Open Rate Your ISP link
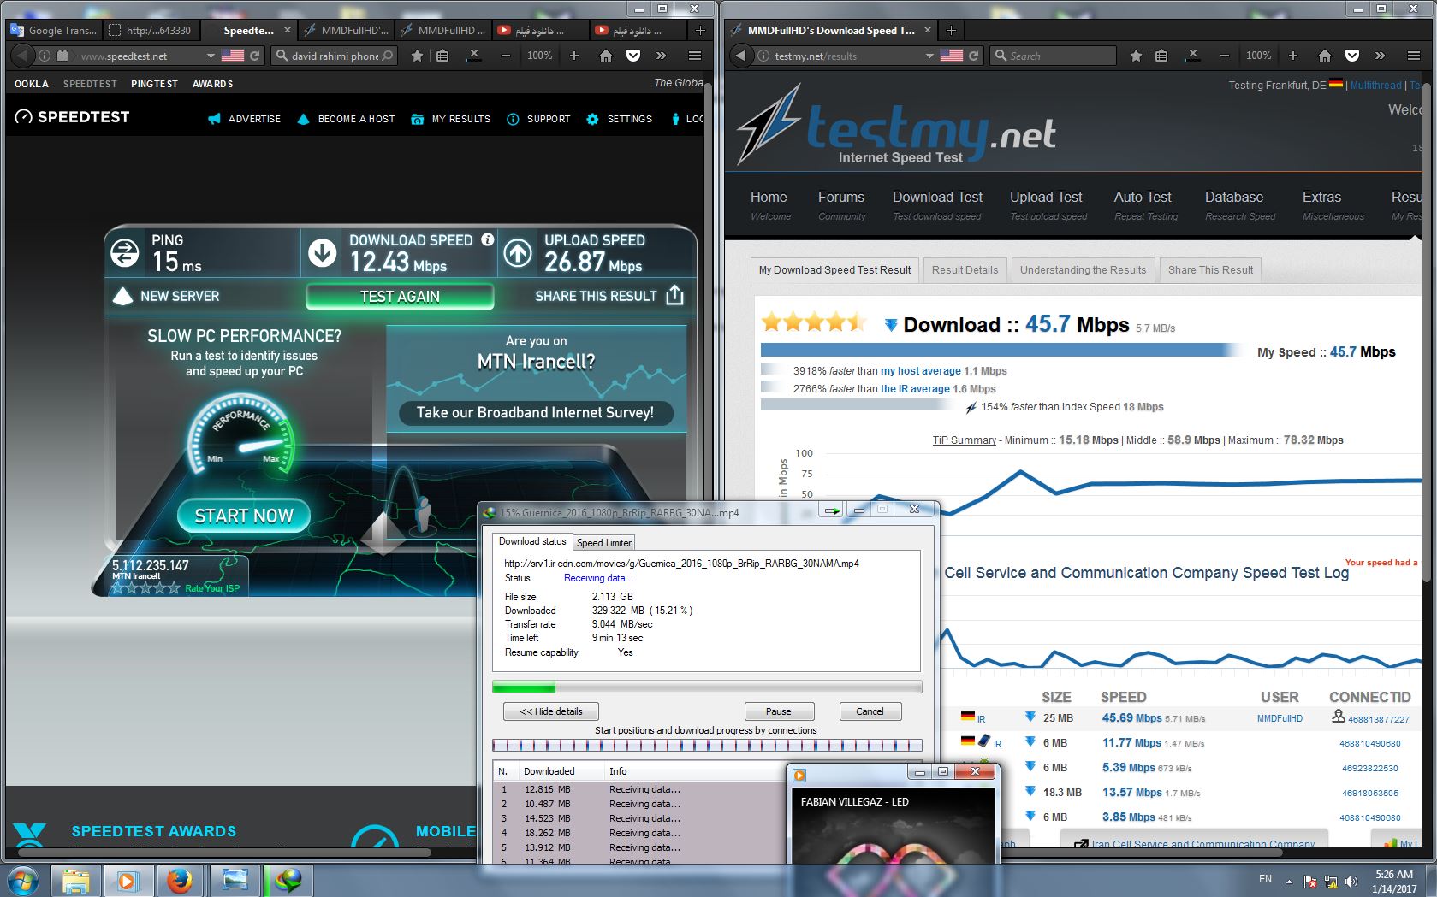This screenshot has width=1437, height=897. [x=212, y=588]
